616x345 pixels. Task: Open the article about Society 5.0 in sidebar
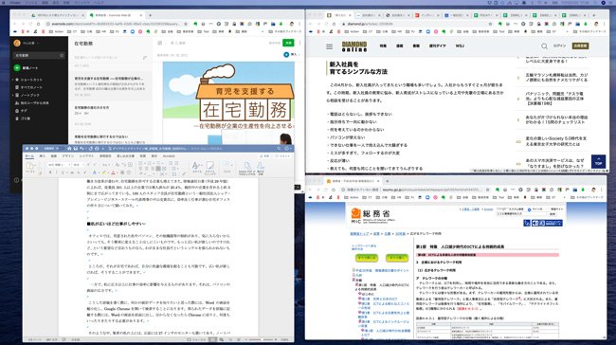pyautogui.click(x=556, y=141)
